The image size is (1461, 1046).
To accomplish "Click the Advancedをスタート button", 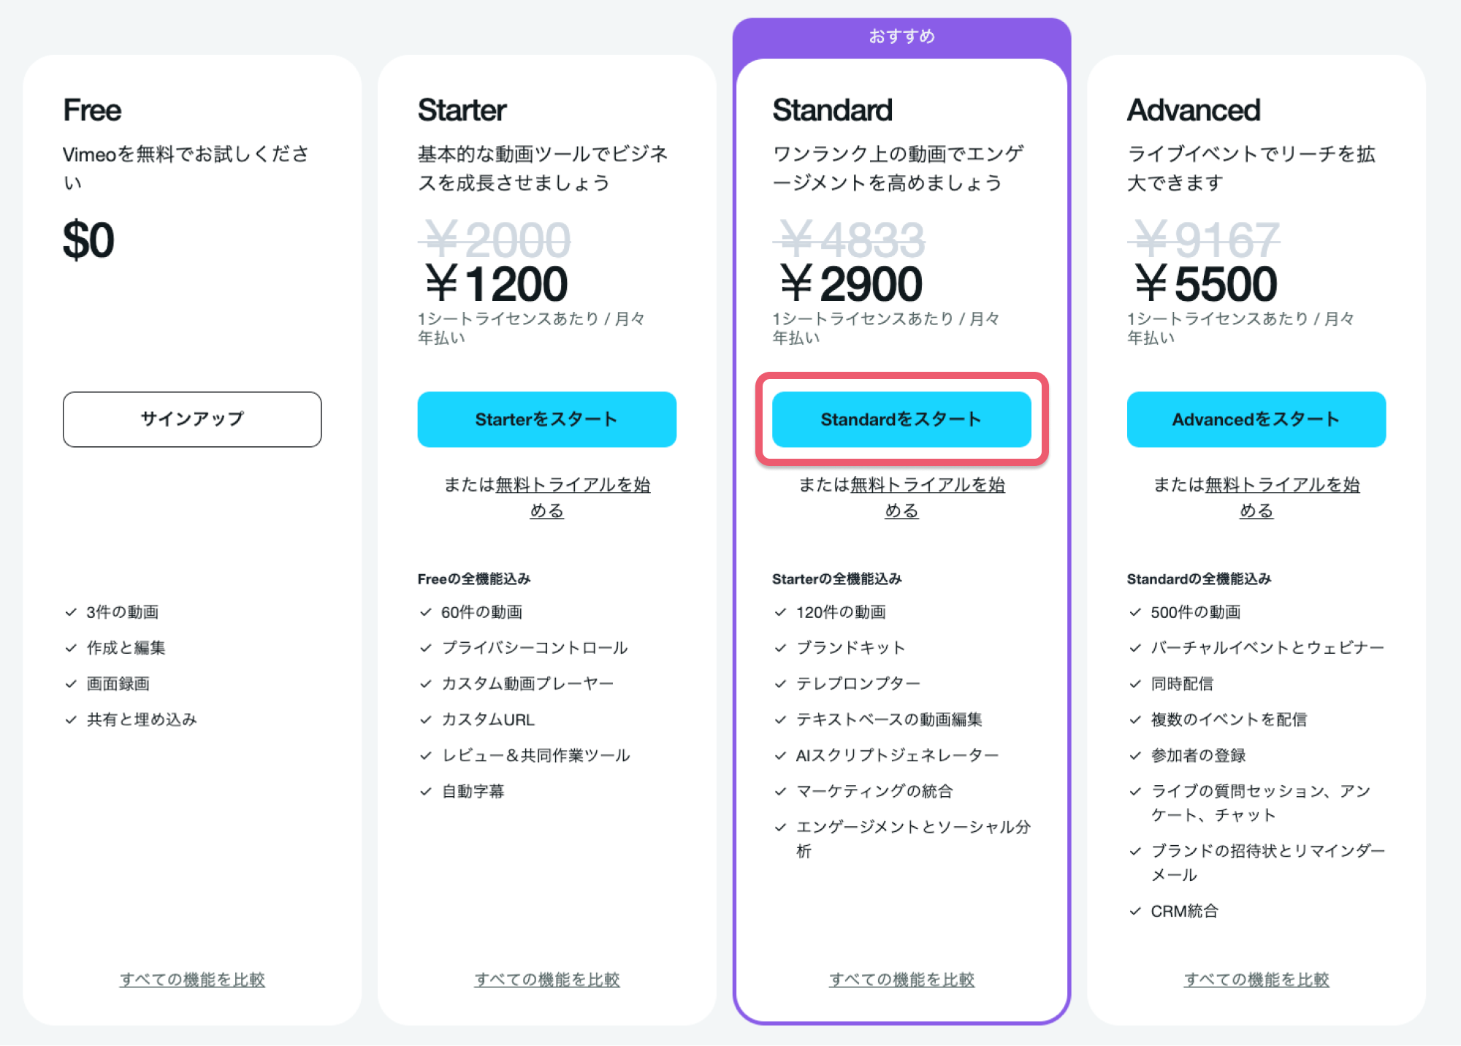I will pyautogui.click(x=1256, y=419).
